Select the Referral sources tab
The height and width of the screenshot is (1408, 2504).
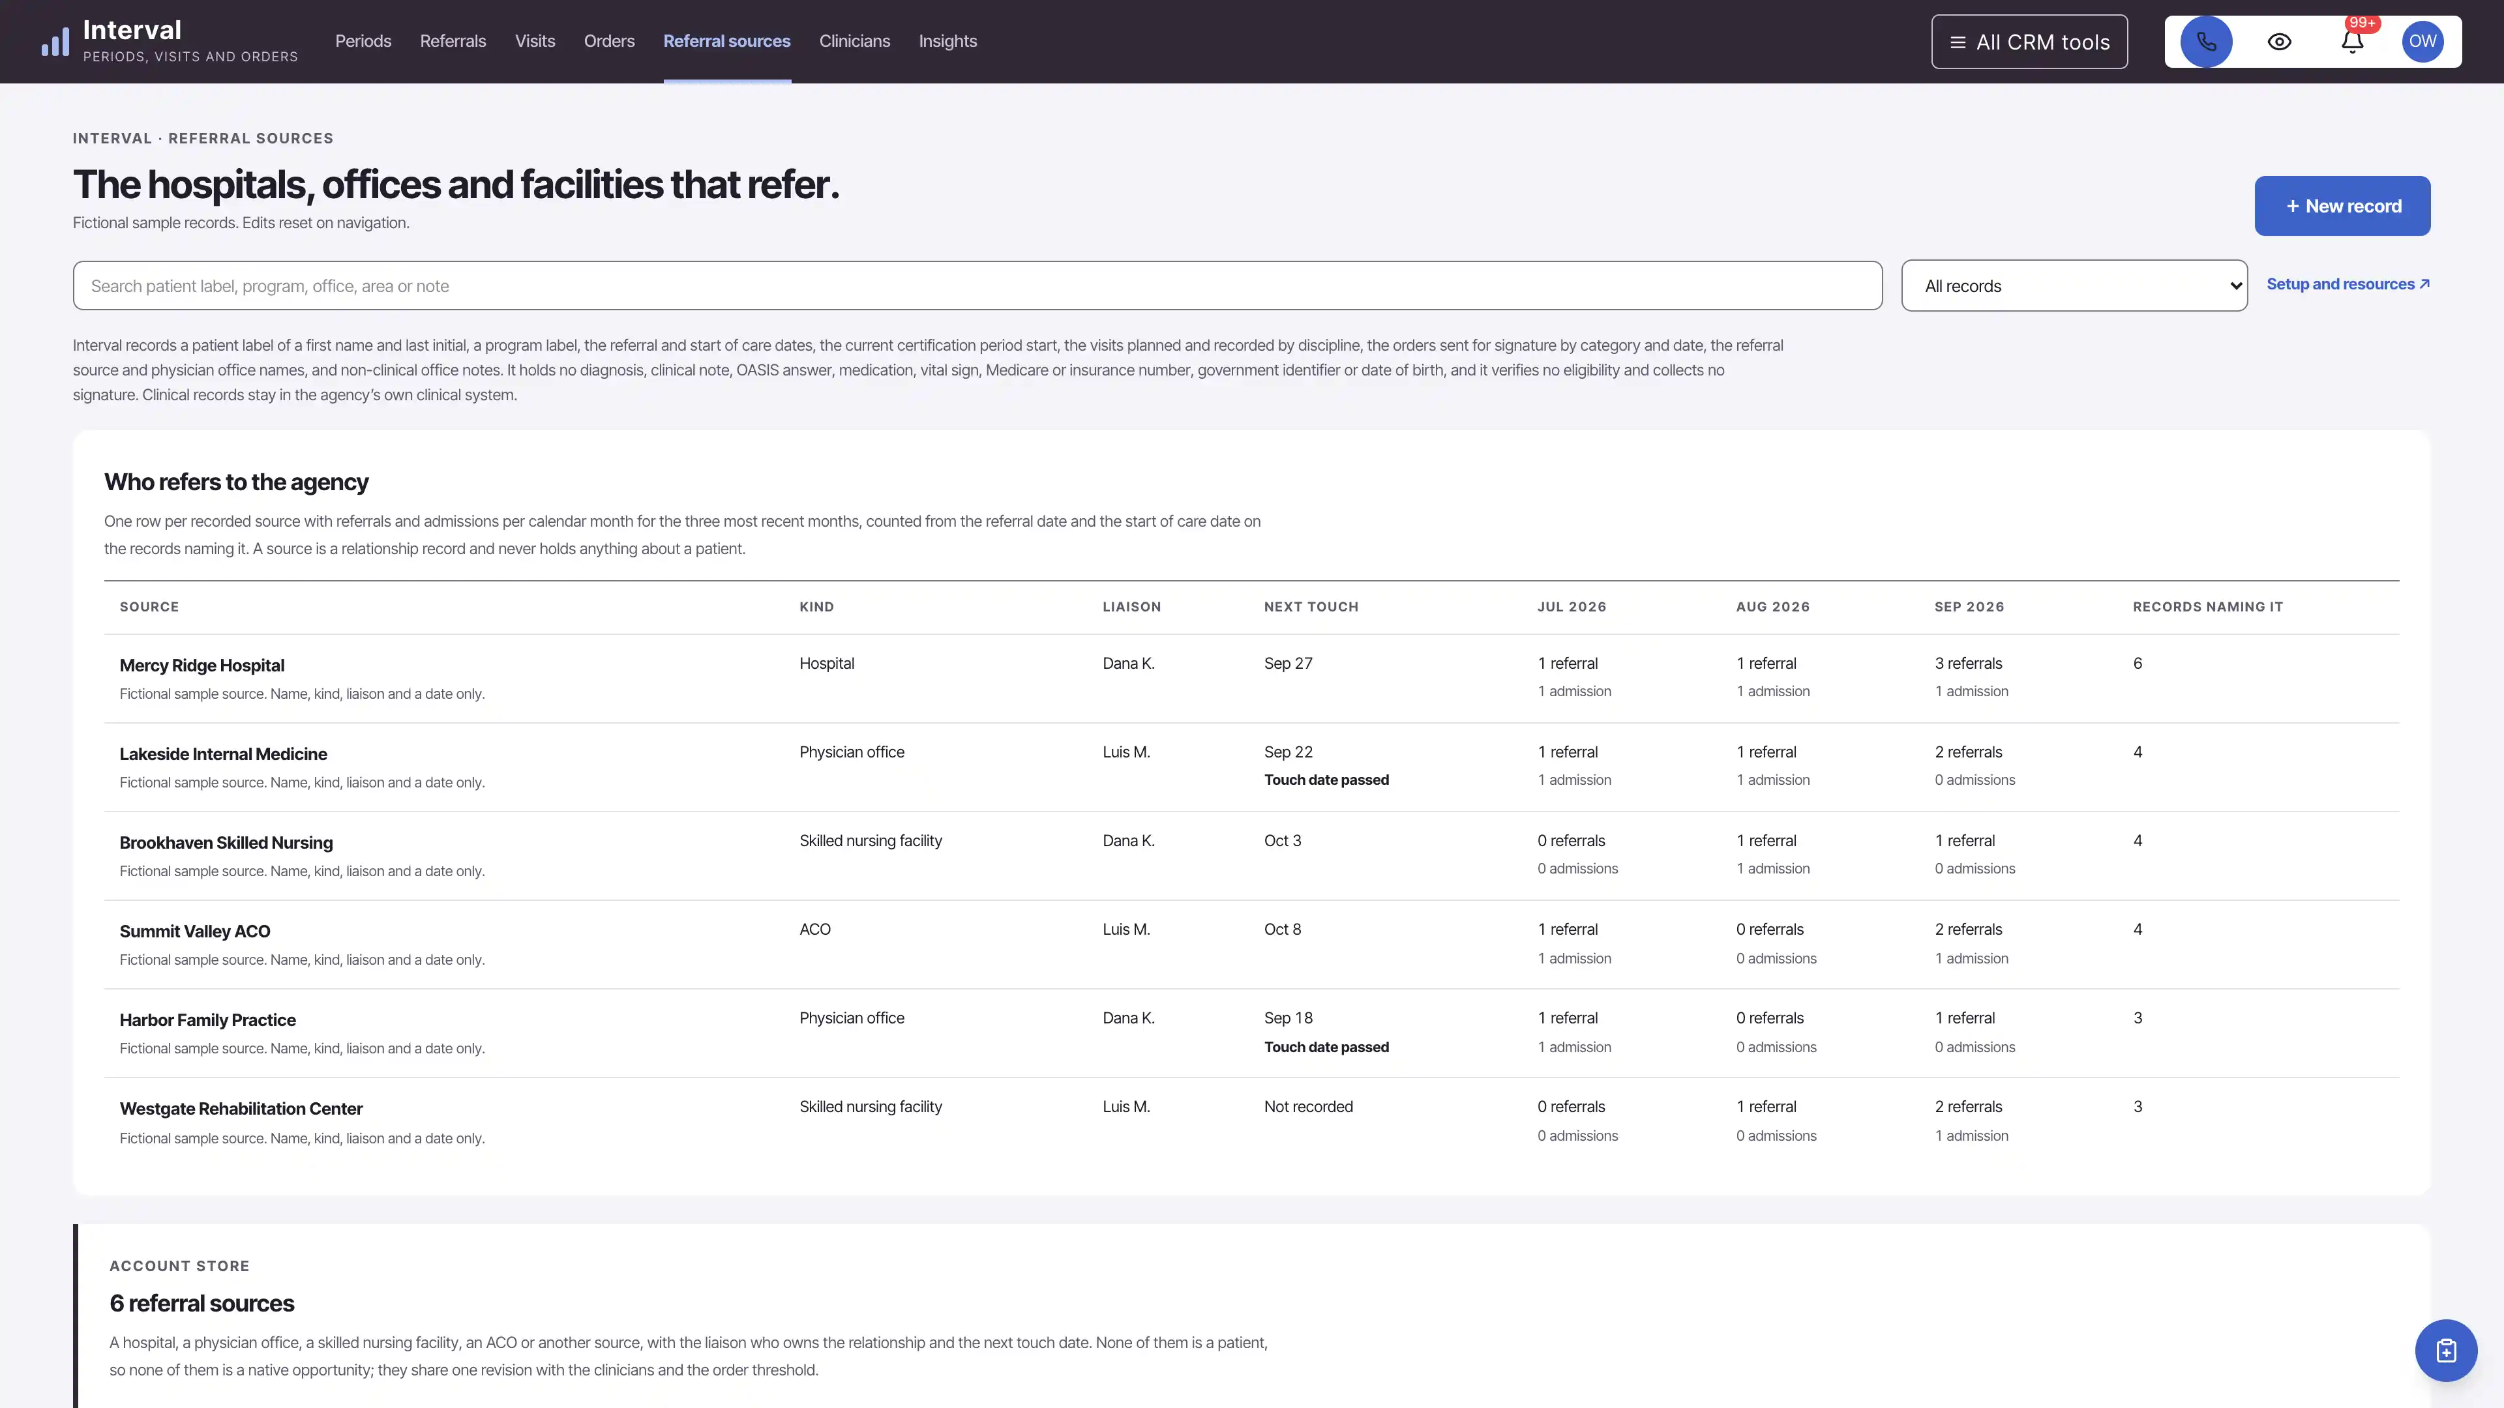[x=727, y=42]
